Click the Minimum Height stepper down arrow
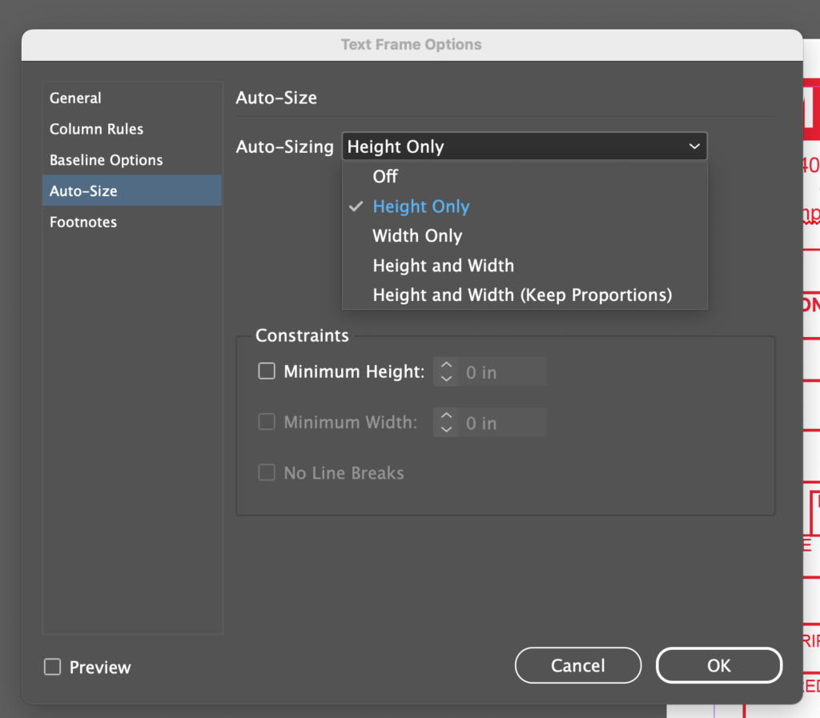 445,376
